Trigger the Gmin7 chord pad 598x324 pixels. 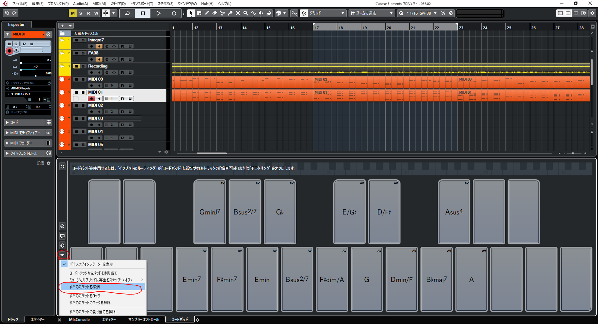tap(210, 212)
